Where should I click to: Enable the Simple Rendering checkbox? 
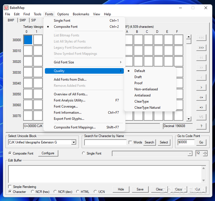(10, 187)
